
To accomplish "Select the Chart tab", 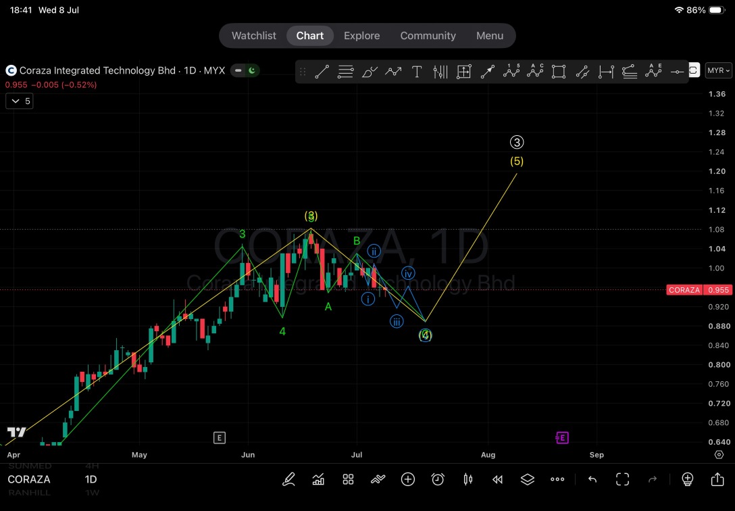I will tap(310, 36).
